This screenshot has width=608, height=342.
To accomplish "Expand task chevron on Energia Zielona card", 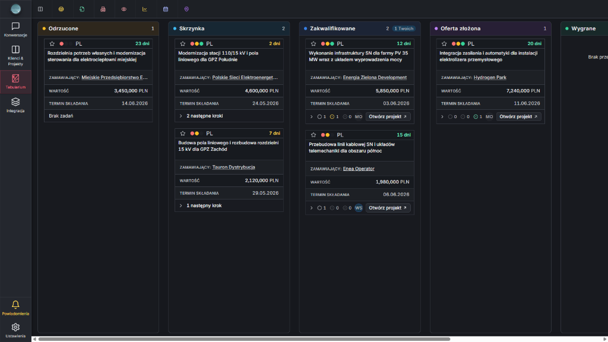I will click(311, 117).
